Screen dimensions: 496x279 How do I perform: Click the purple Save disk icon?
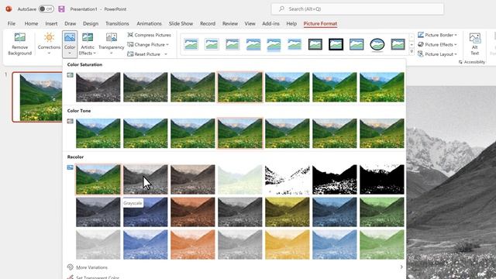[61, 9]
